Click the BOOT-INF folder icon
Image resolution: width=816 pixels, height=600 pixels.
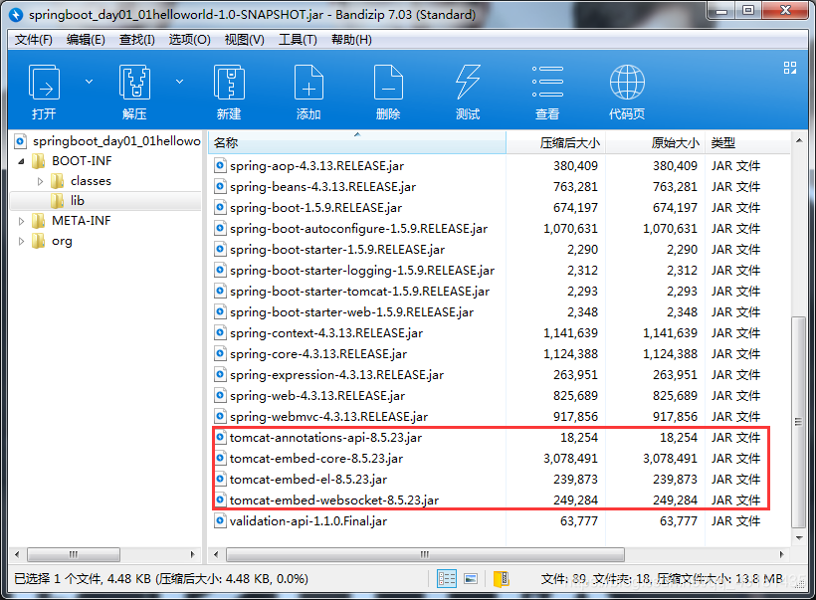point(39,161)
